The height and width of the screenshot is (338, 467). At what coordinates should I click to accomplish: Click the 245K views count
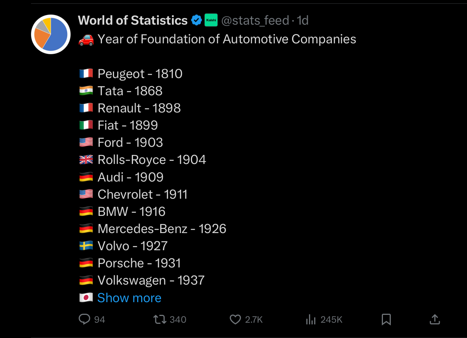click(x=331, y=320)
